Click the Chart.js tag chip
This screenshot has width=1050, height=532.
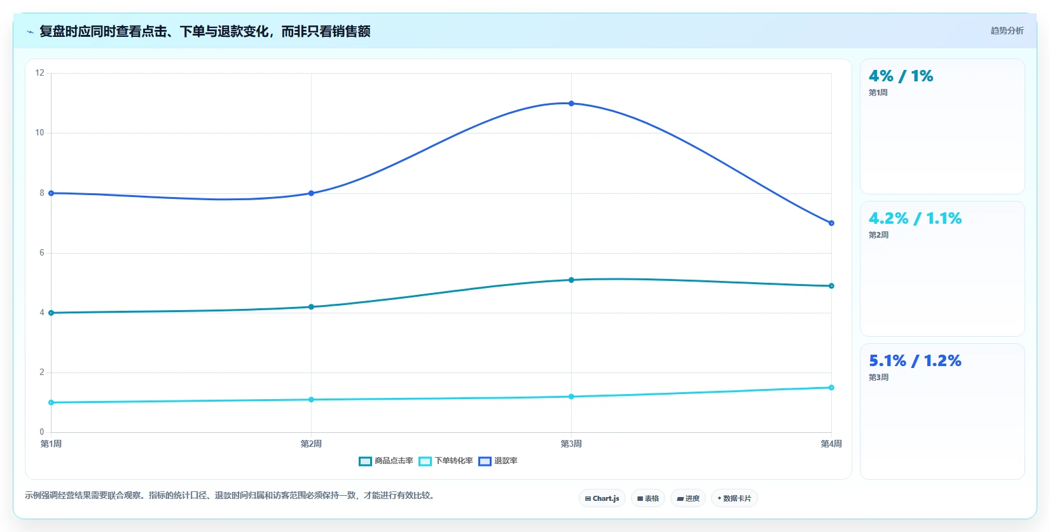point(602,498)
